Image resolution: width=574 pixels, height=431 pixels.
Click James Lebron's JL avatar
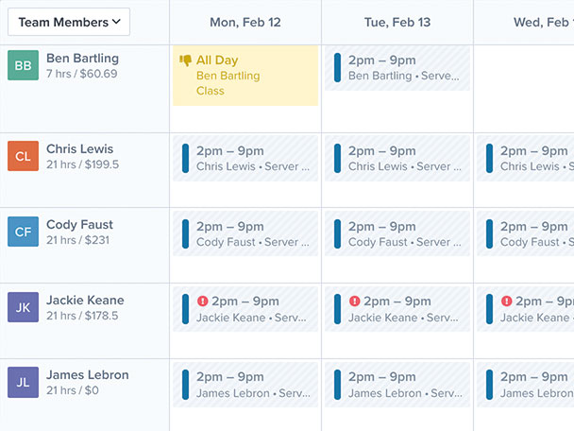pos(23,382)
